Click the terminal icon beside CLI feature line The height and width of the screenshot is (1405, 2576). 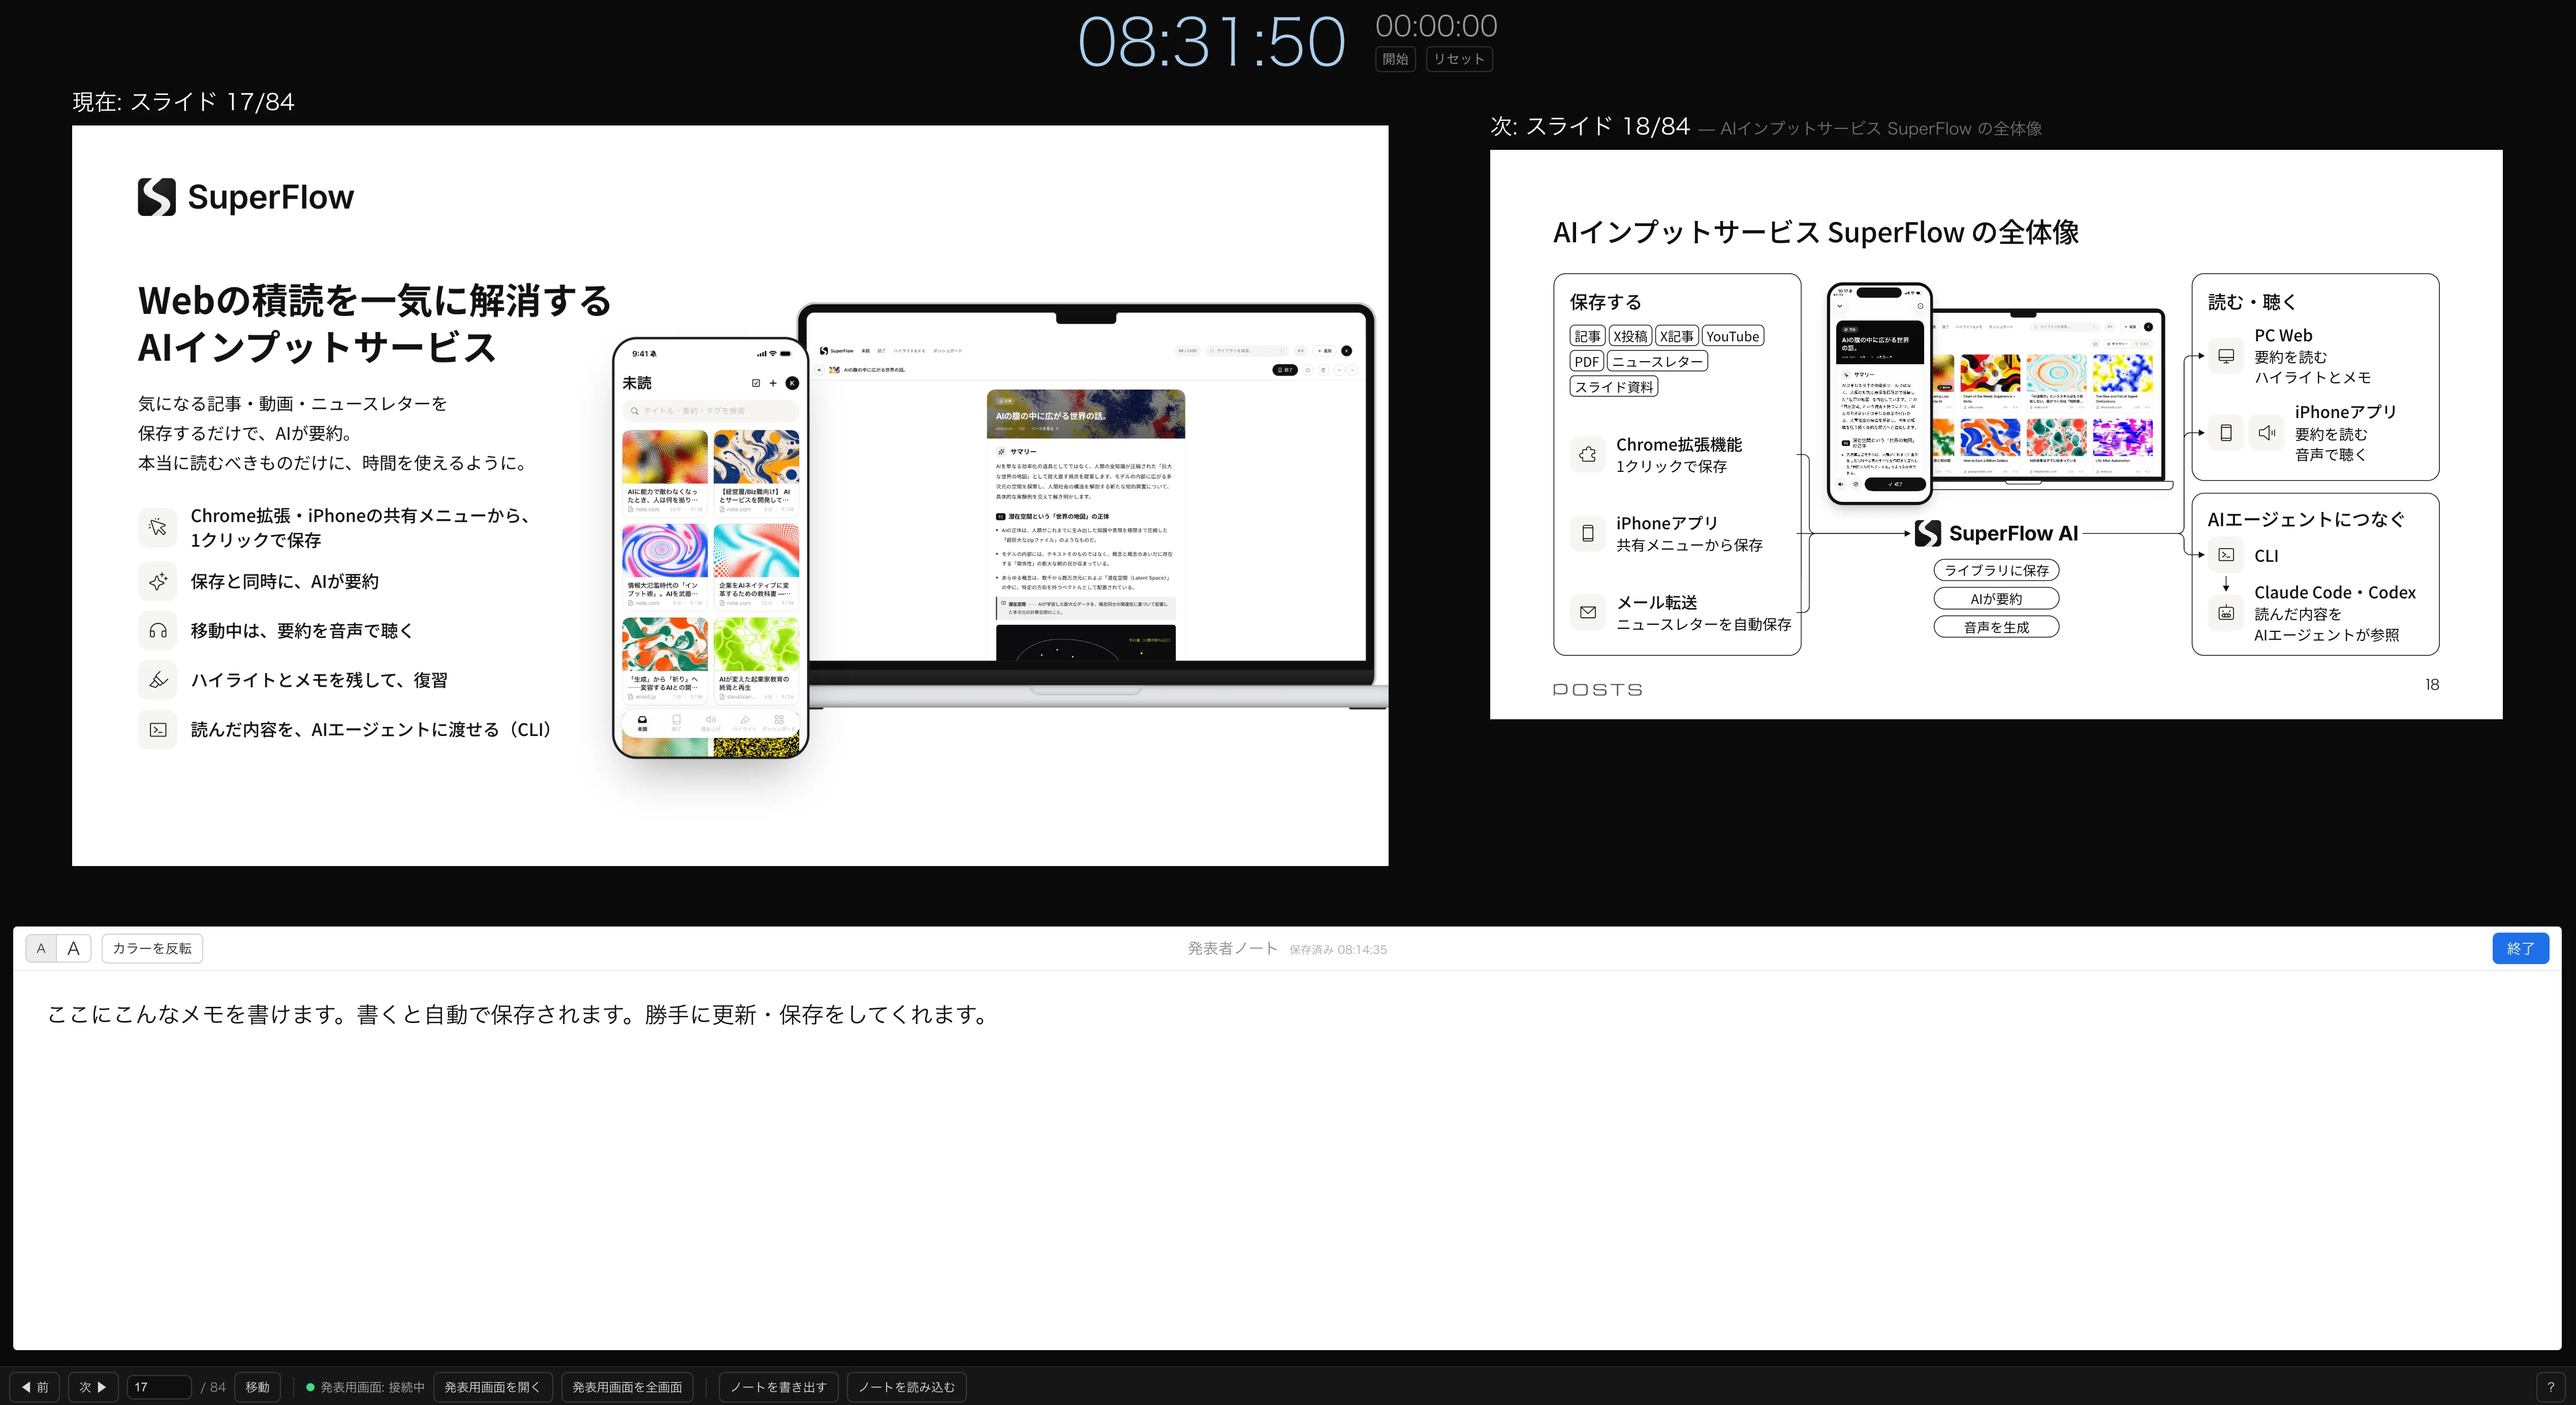click(158, 730)
